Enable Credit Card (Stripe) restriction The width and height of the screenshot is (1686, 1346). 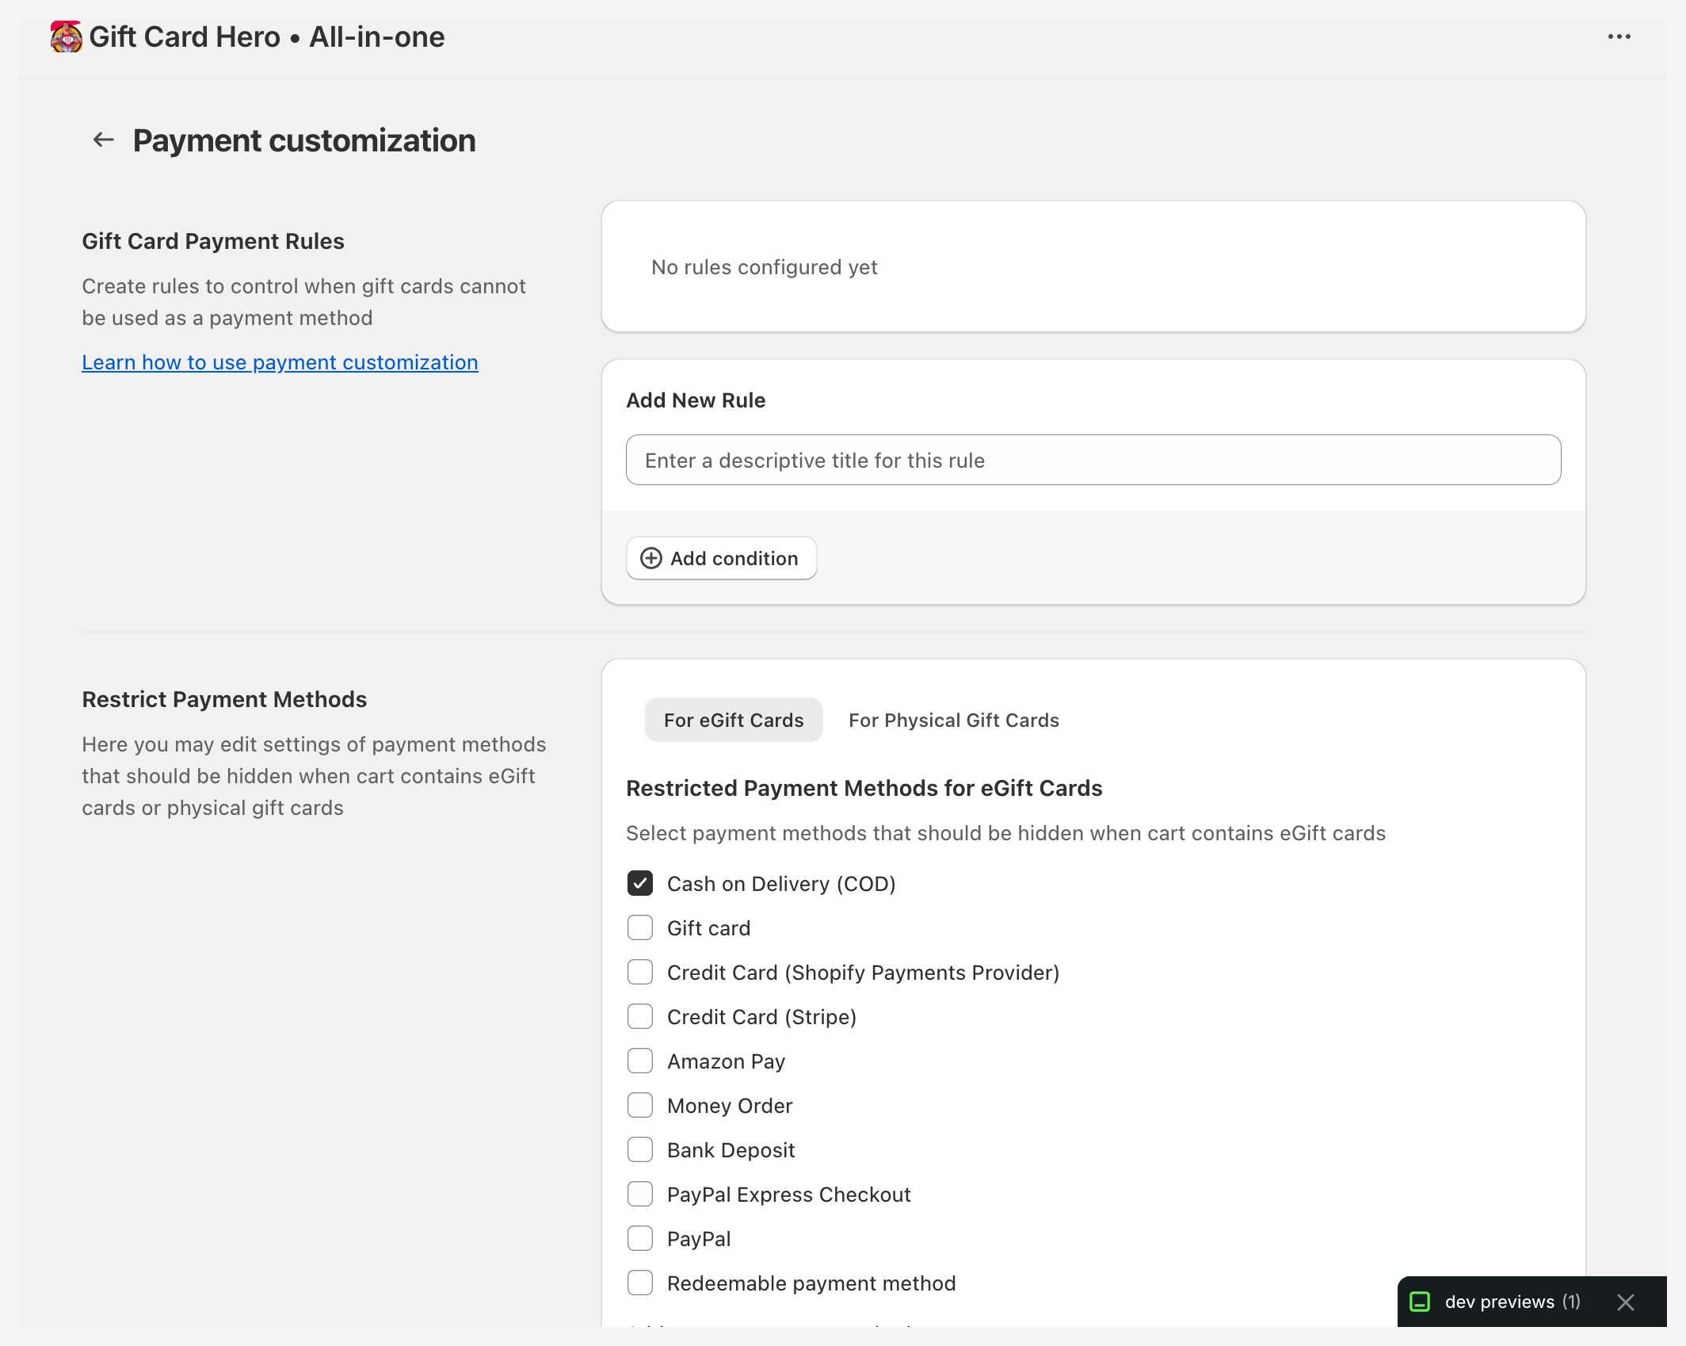click(x=639, y=1016)
